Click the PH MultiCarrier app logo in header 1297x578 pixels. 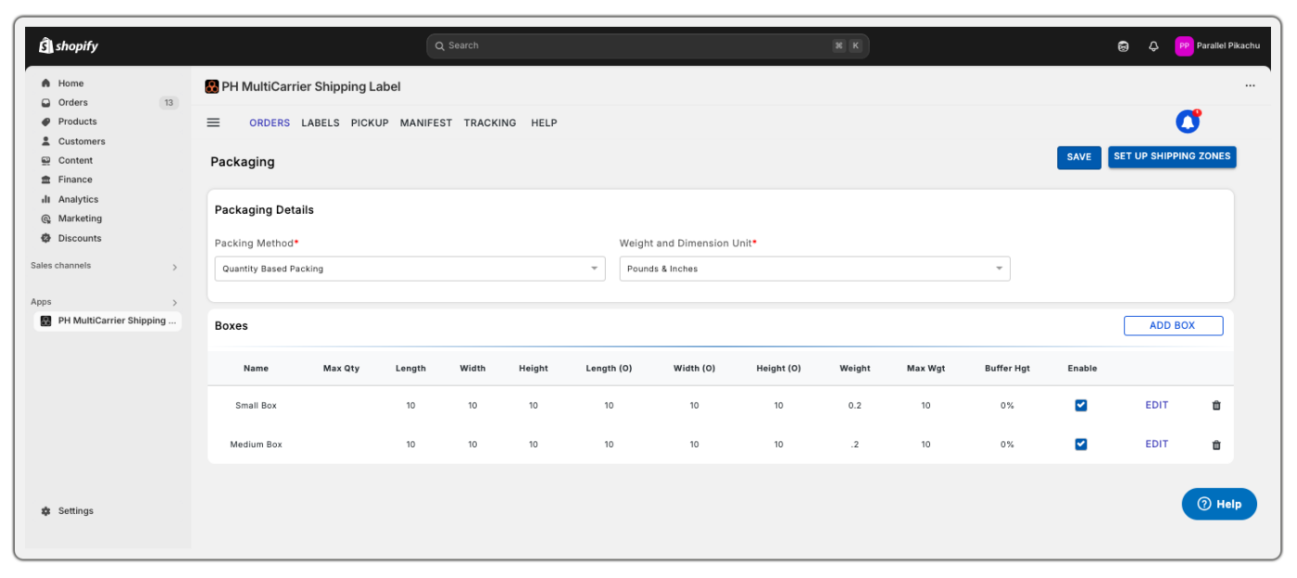[x=212, y=86]
